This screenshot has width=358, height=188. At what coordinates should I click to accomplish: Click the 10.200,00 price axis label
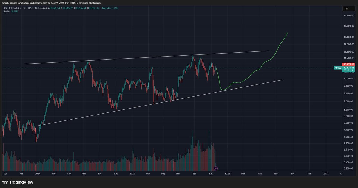(348, 79)
